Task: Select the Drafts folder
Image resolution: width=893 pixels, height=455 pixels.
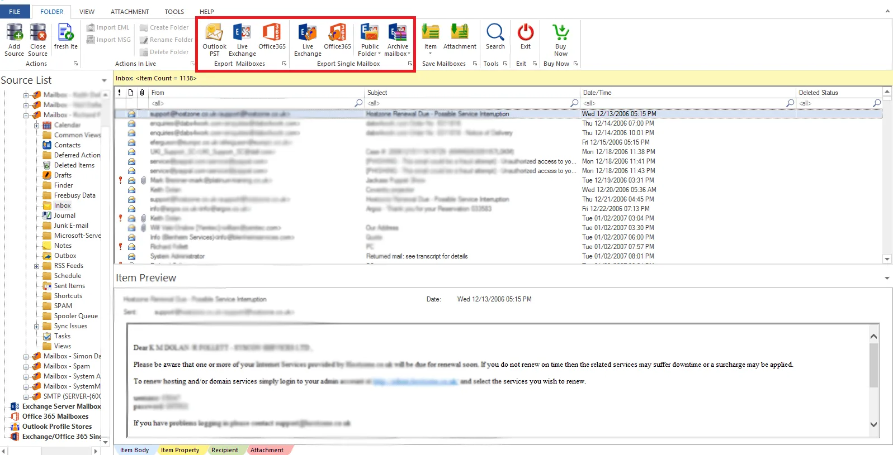Action: tap(63, 175)
